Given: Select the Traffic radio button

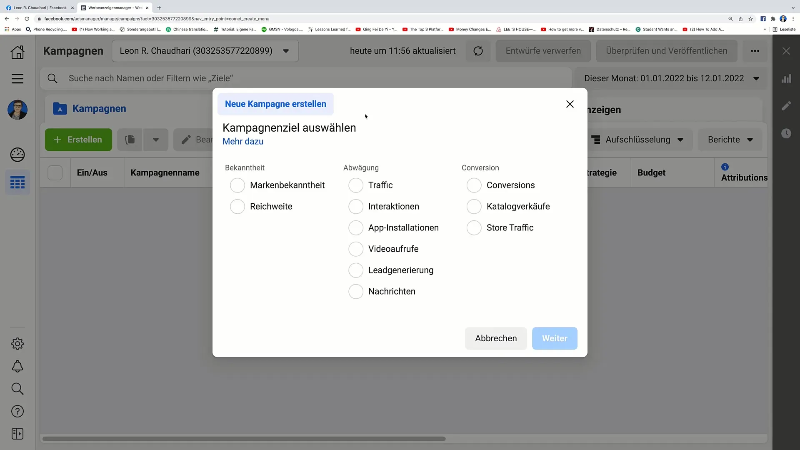Looking at the screenshot, I should click(355, 185).
